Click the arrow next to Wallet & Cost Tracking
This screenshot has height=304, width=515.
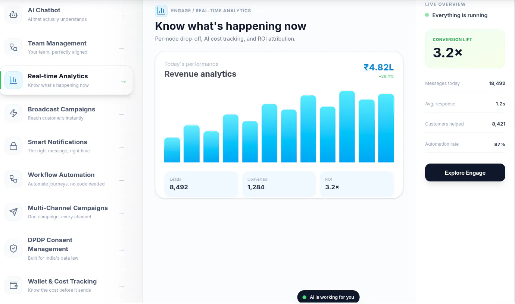(x=121, y=286)
